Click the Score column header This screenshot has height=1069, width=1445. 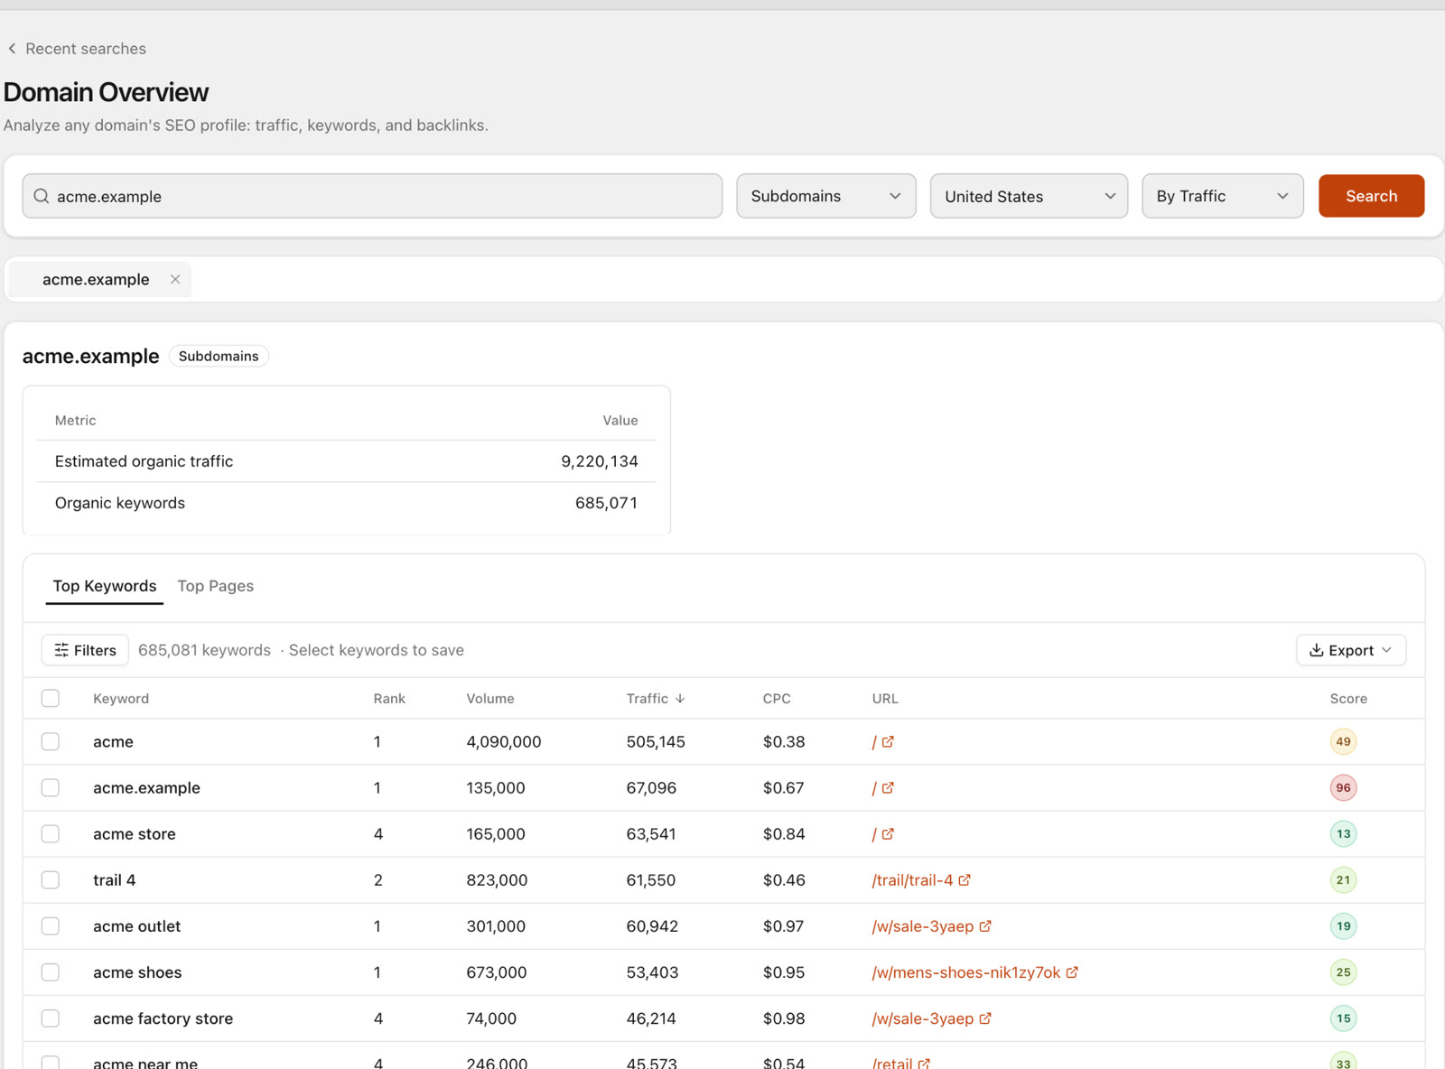pos(1348,699)
